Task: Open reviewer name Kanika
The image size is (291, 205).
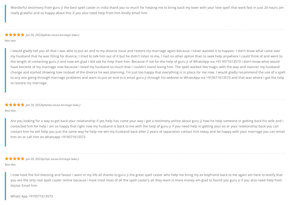Action: pyautogui.click(x=48, y=105)
